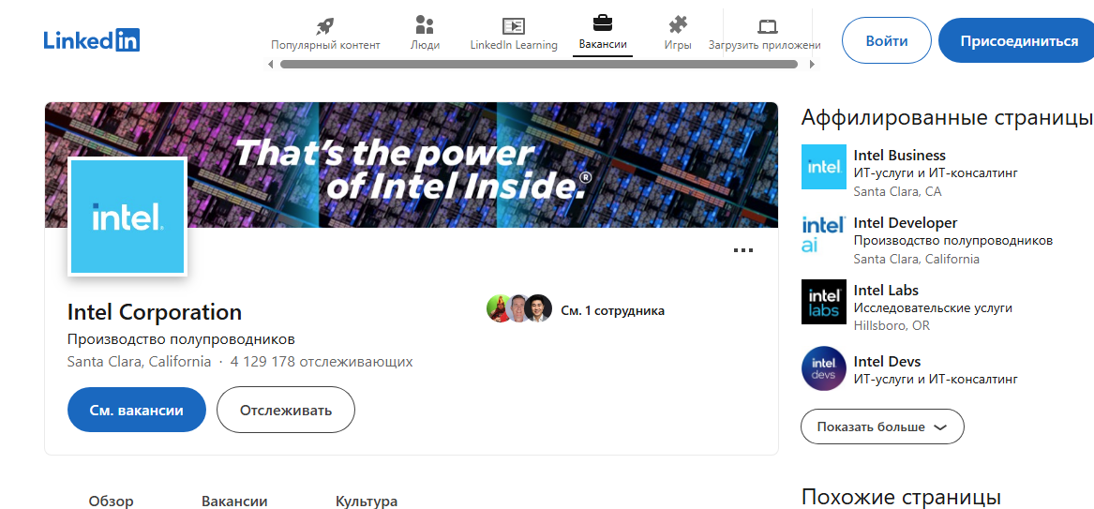Click the Отслеживать button
This screenshot has height=509, width=1094.
pos(286,410)
